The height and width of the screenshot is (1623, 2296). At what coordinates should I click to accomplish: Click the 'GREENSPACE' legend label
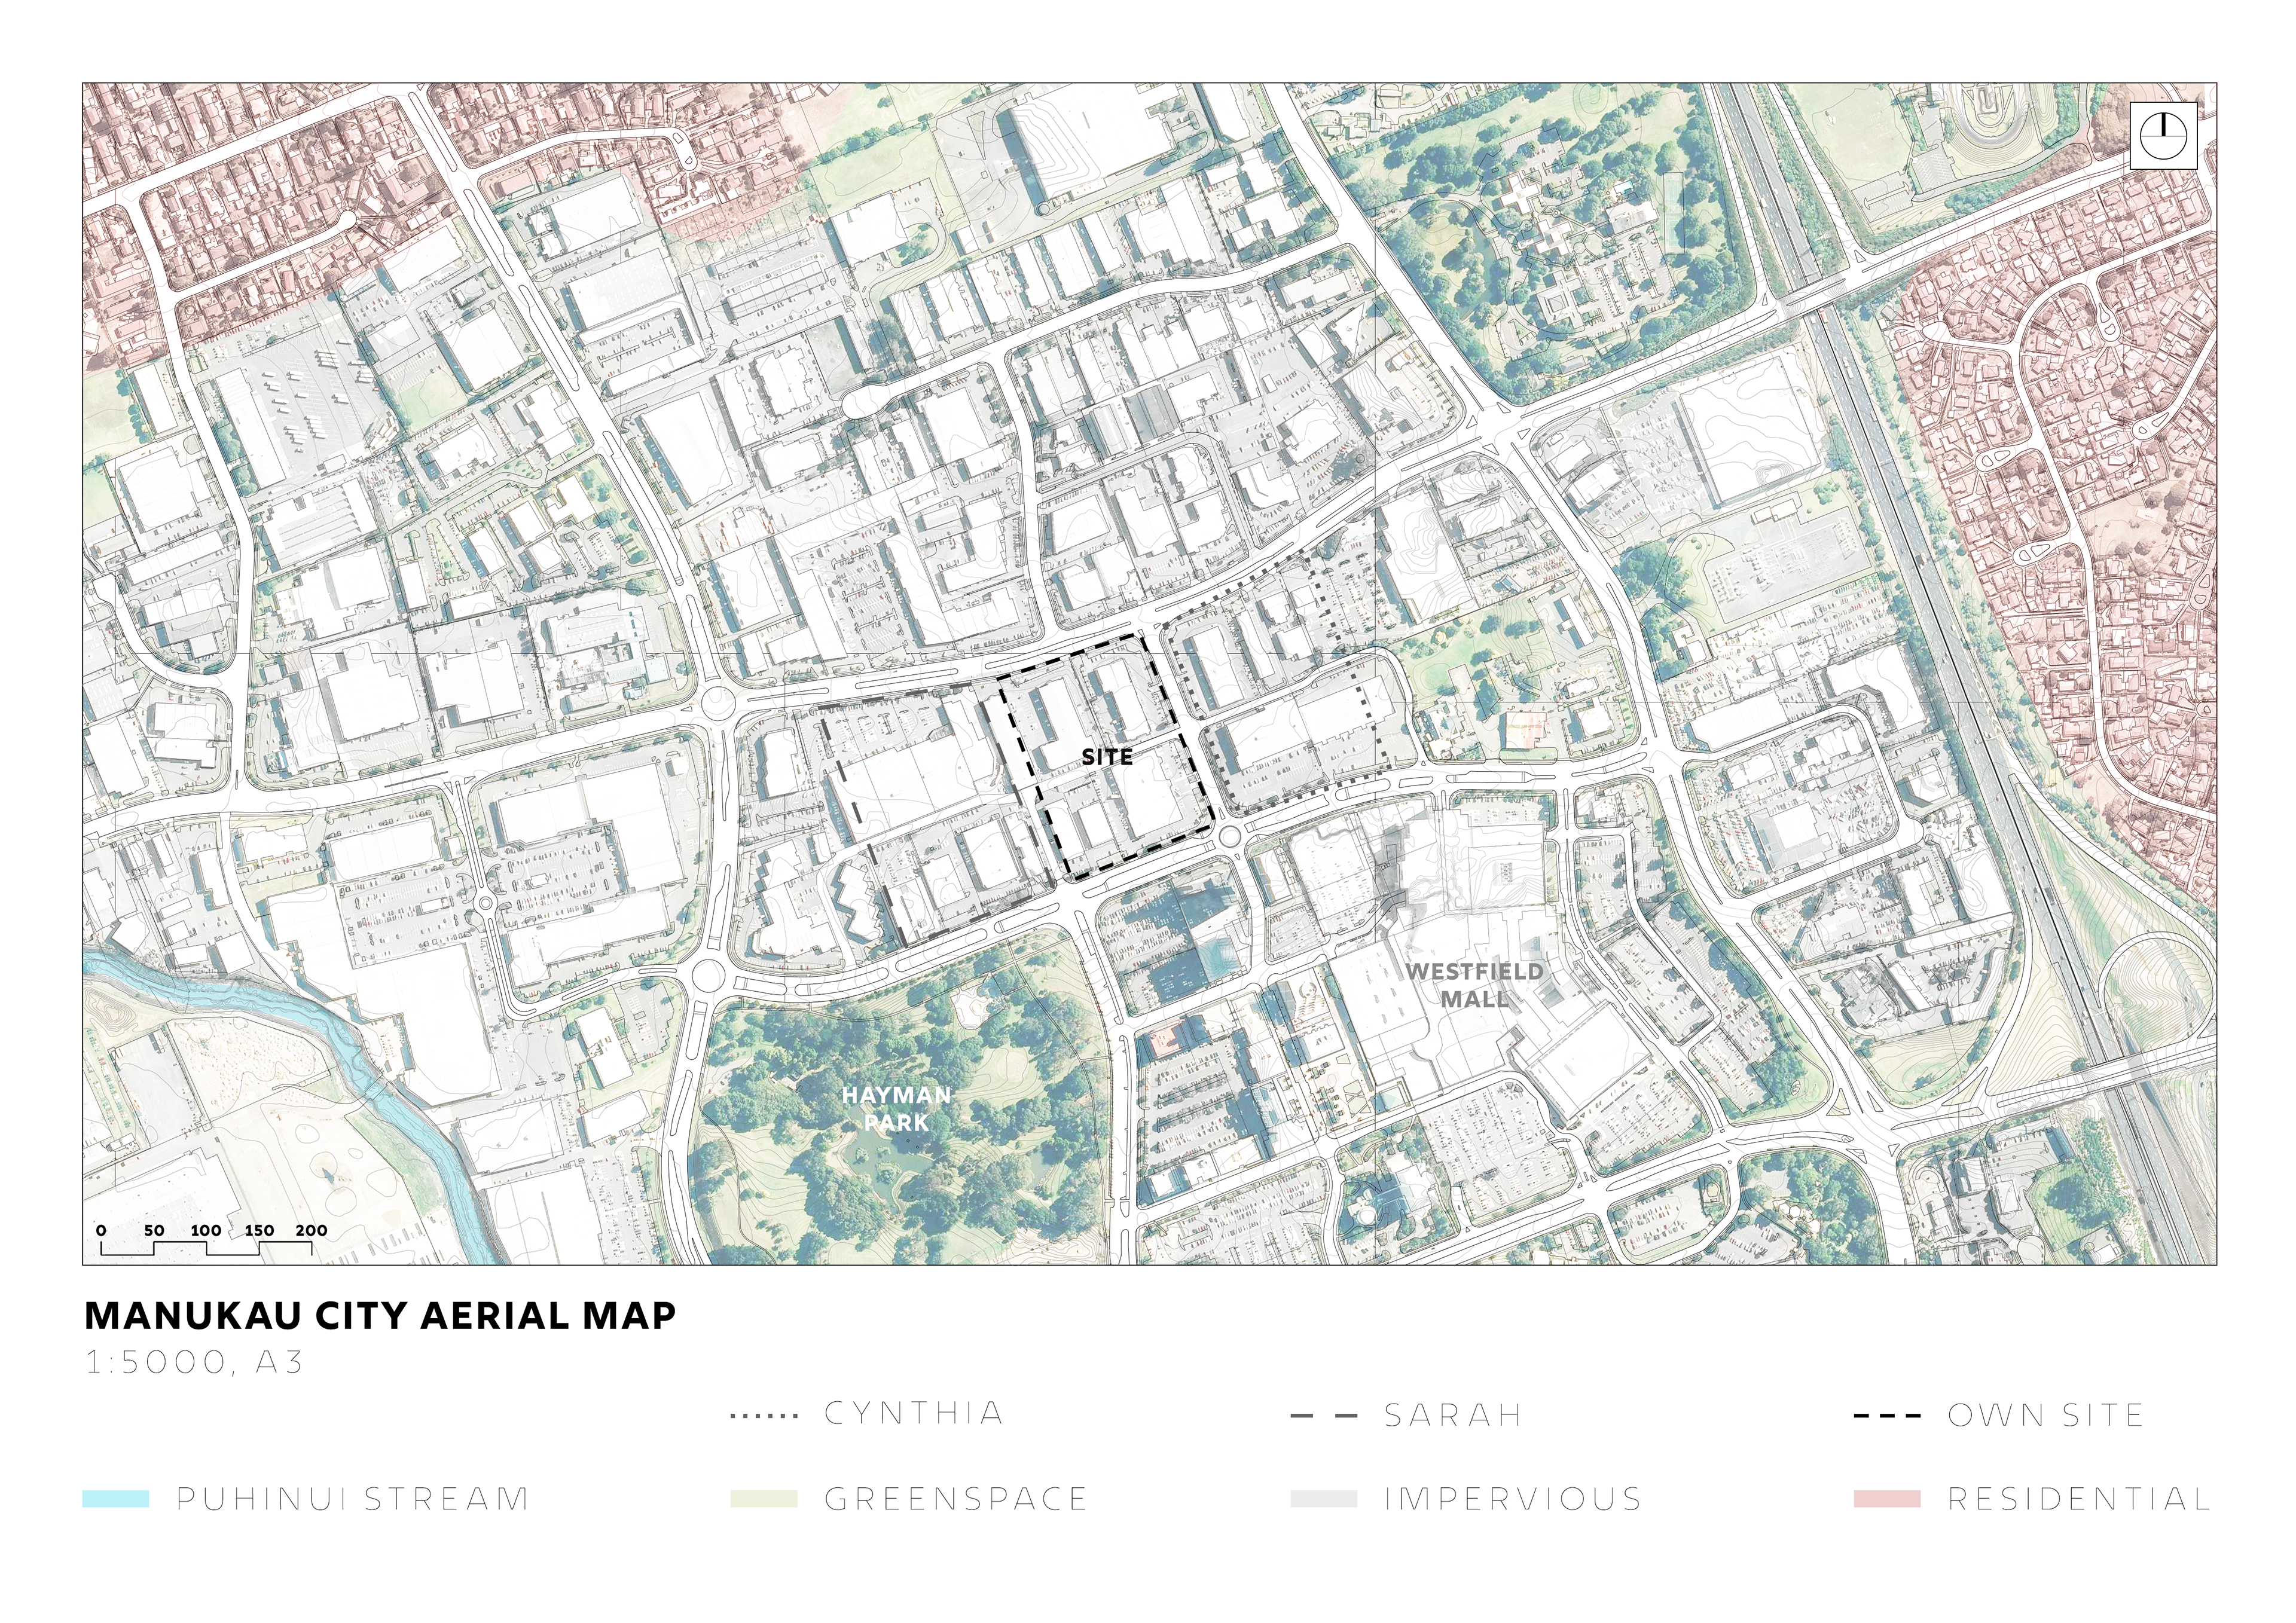(956, 1499)
